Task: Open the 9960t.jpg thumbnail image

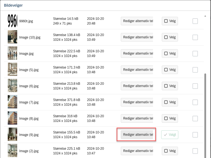Action: pos(12,21)
